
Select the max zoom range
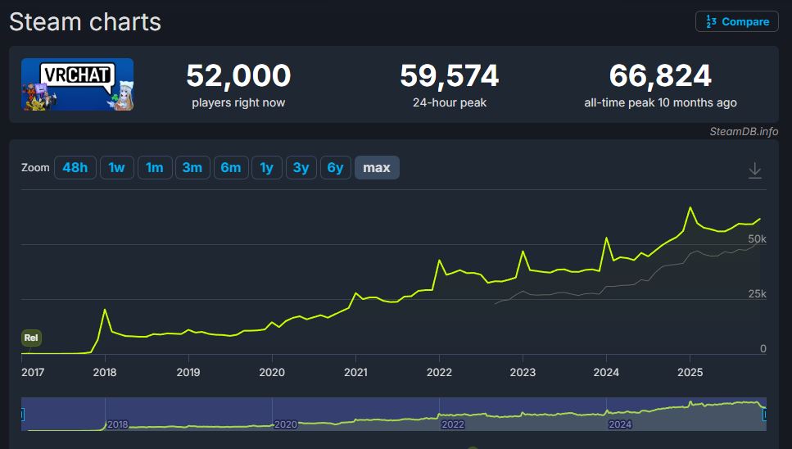pyautogui.click(x=377, y=168)
